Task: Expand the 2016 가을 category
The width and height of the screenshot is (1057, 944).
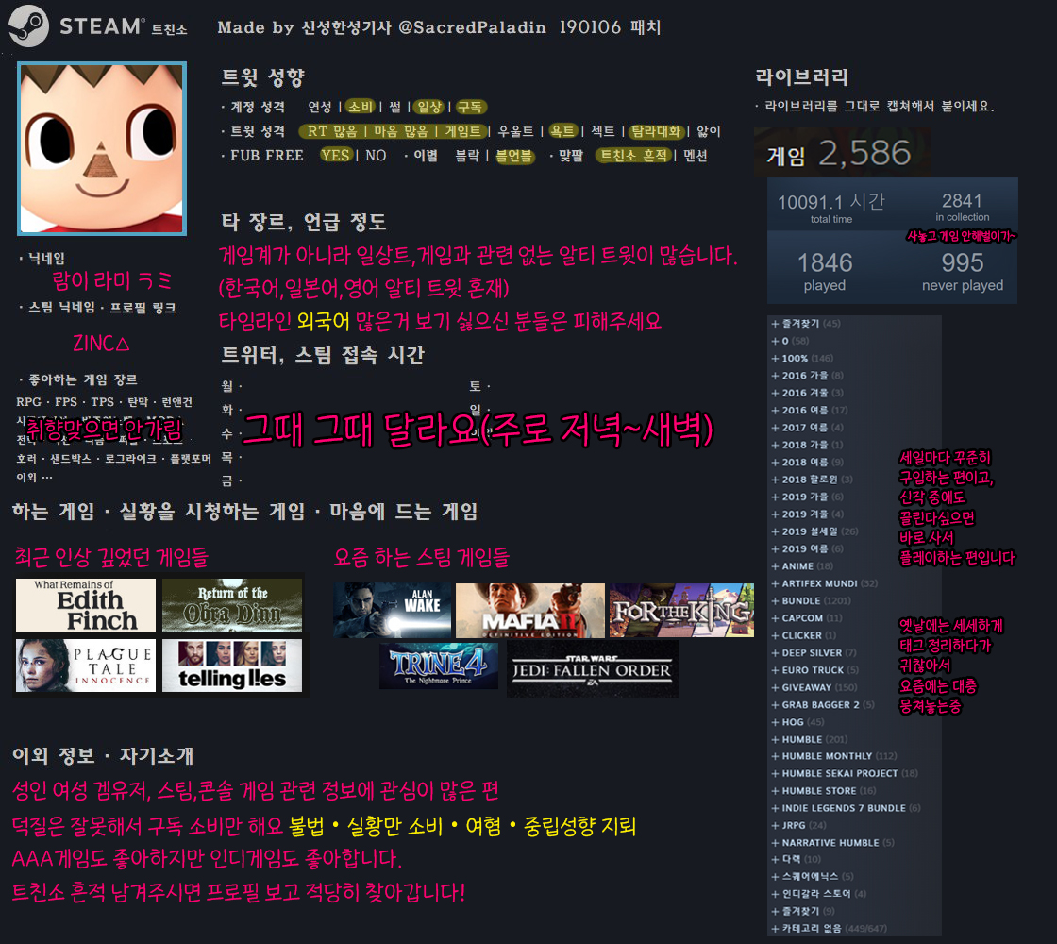Action: click(807, 376)
